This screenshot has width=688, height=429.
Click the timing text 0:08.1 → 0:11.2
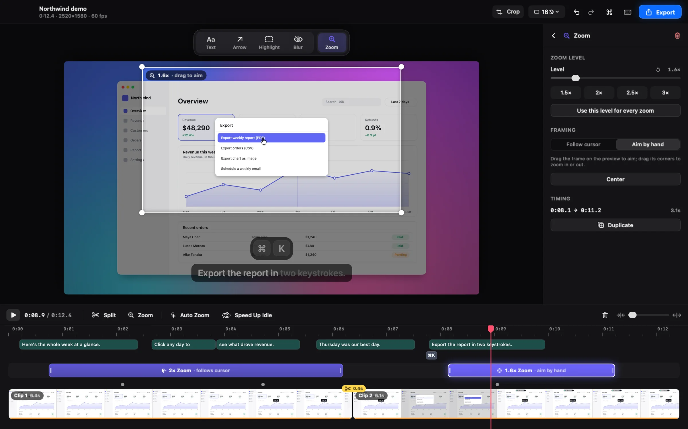(x=576, y=210)
